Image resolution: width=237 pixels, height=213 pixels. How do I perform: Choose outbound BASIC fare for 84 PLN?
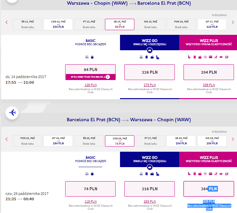pyautogui.click(x=90, y=72)
